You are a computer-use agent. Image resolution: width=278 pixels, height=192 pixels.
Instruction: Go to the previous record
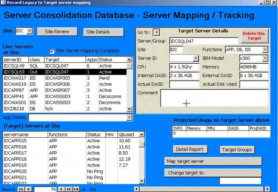pyautogui.click(x=28, y=189)
